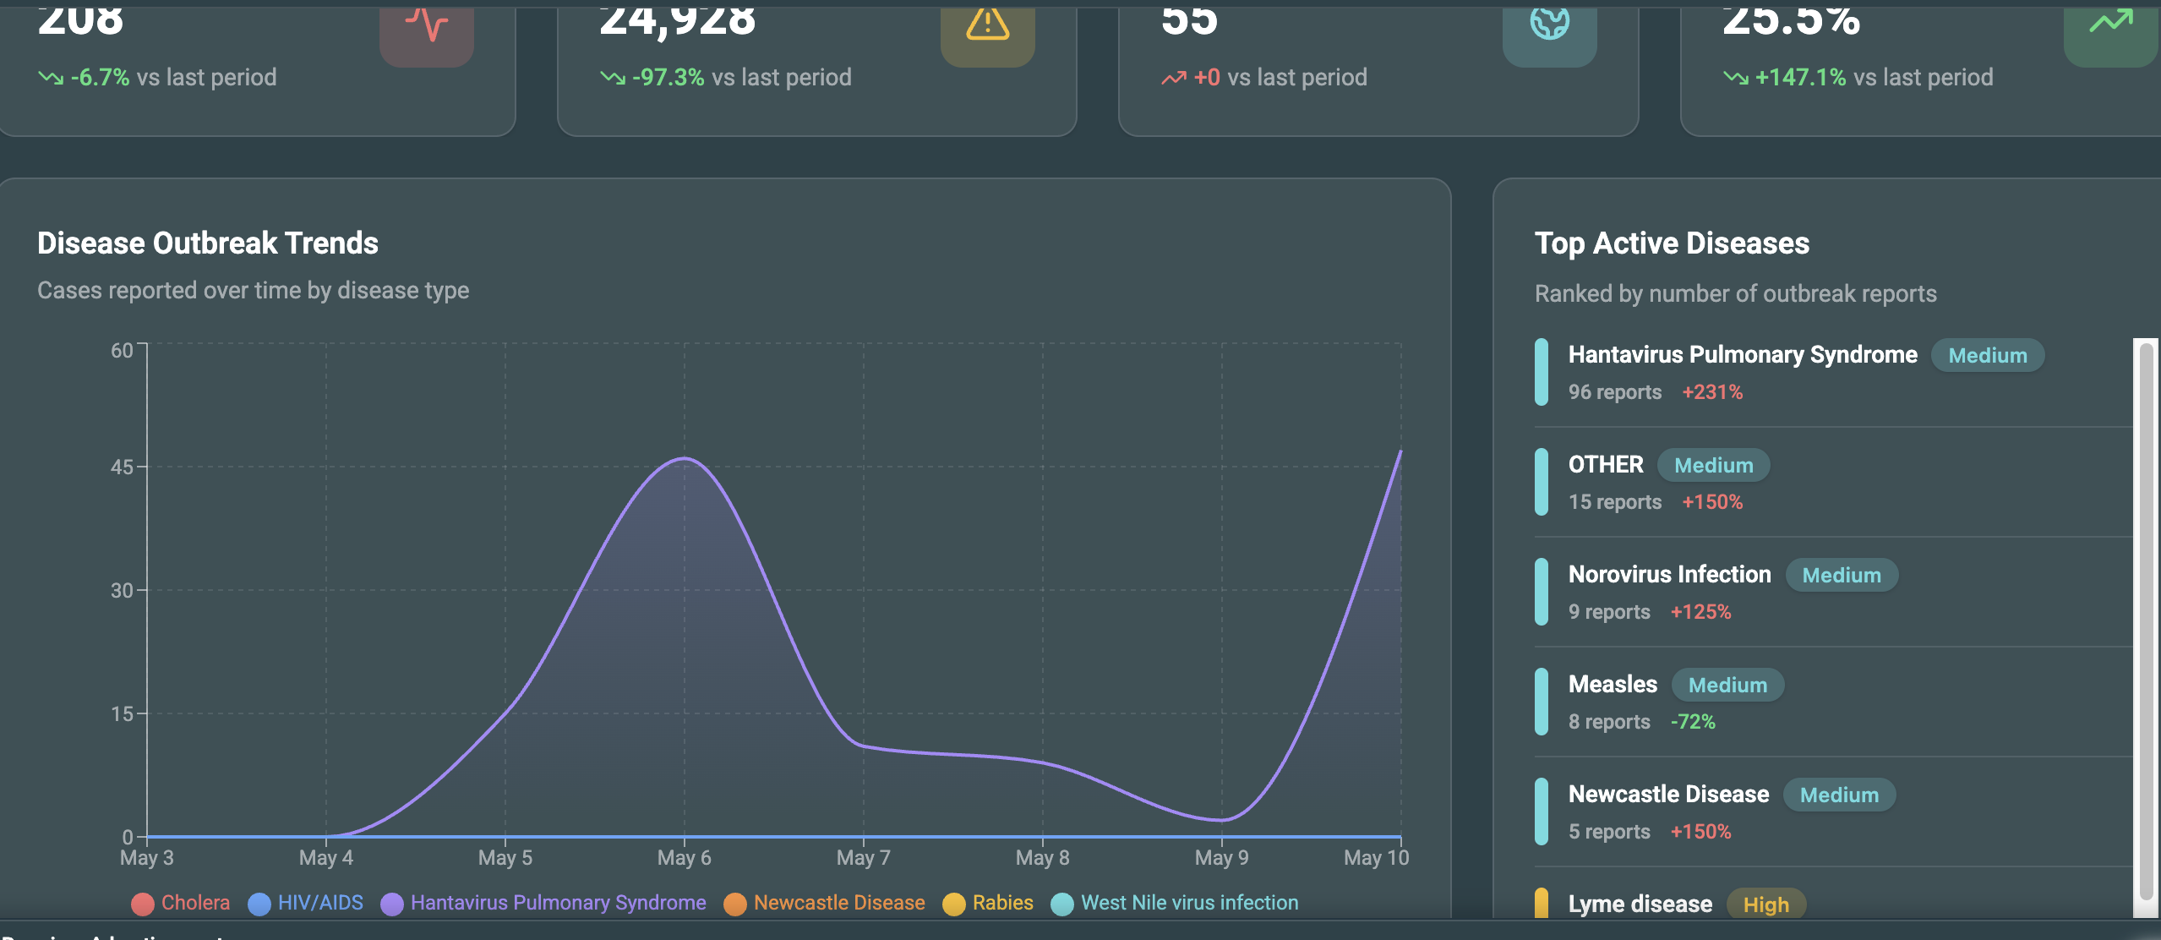Click the downward trend arrow beside -6.7%

coord(51,78)
